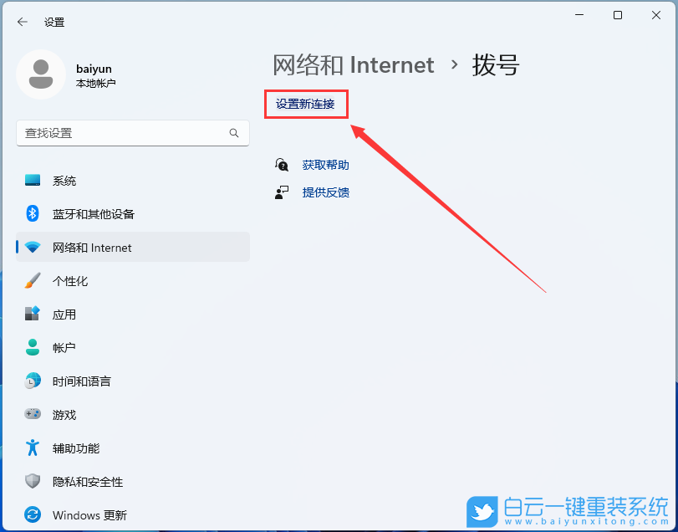Click inside the 查找设置 search field
Image resolution: width=678 pixels, height=532 pixels.
(x=125, y=133)
